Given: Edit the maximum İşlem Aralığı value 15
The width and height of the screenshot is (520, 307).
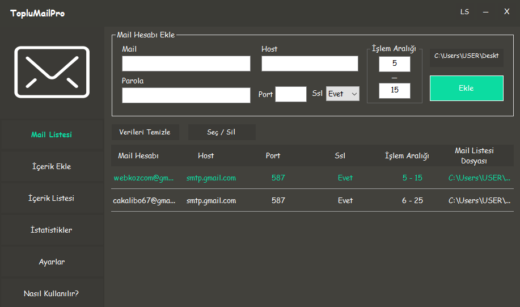Looking at the screenshot, I should pos(394,90).
